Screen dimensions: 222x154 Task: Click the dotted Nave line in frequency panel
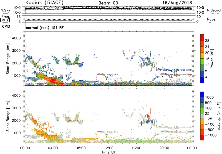point(109,19)
